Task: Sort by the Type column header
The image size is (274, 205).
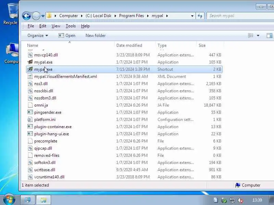Action: pyautogui.click(x=162, y=45)
